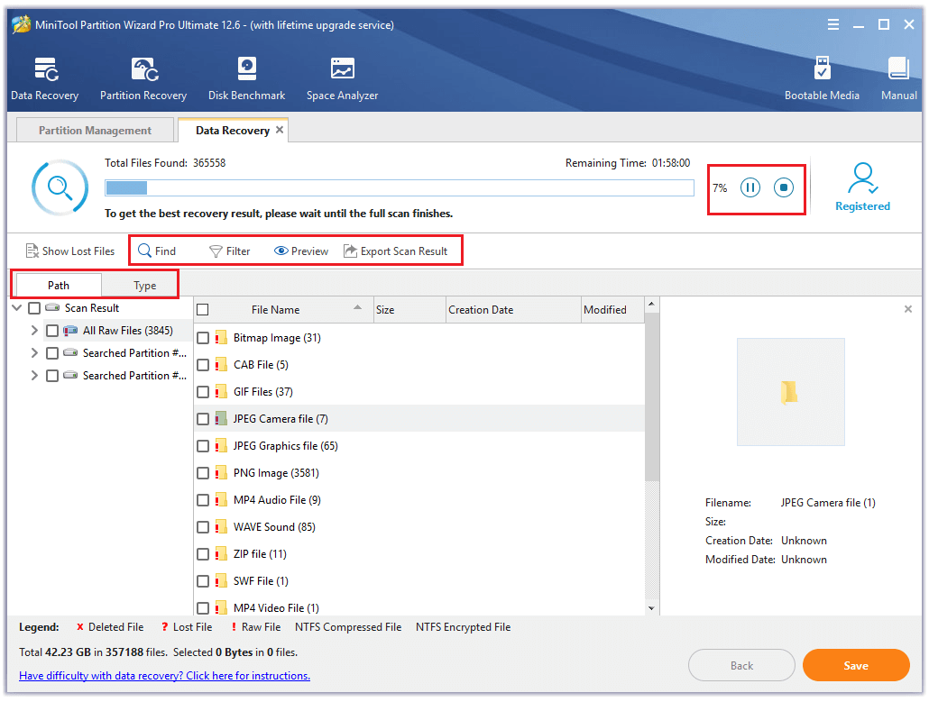Click the Find magnifier tool

pos(157,251)
